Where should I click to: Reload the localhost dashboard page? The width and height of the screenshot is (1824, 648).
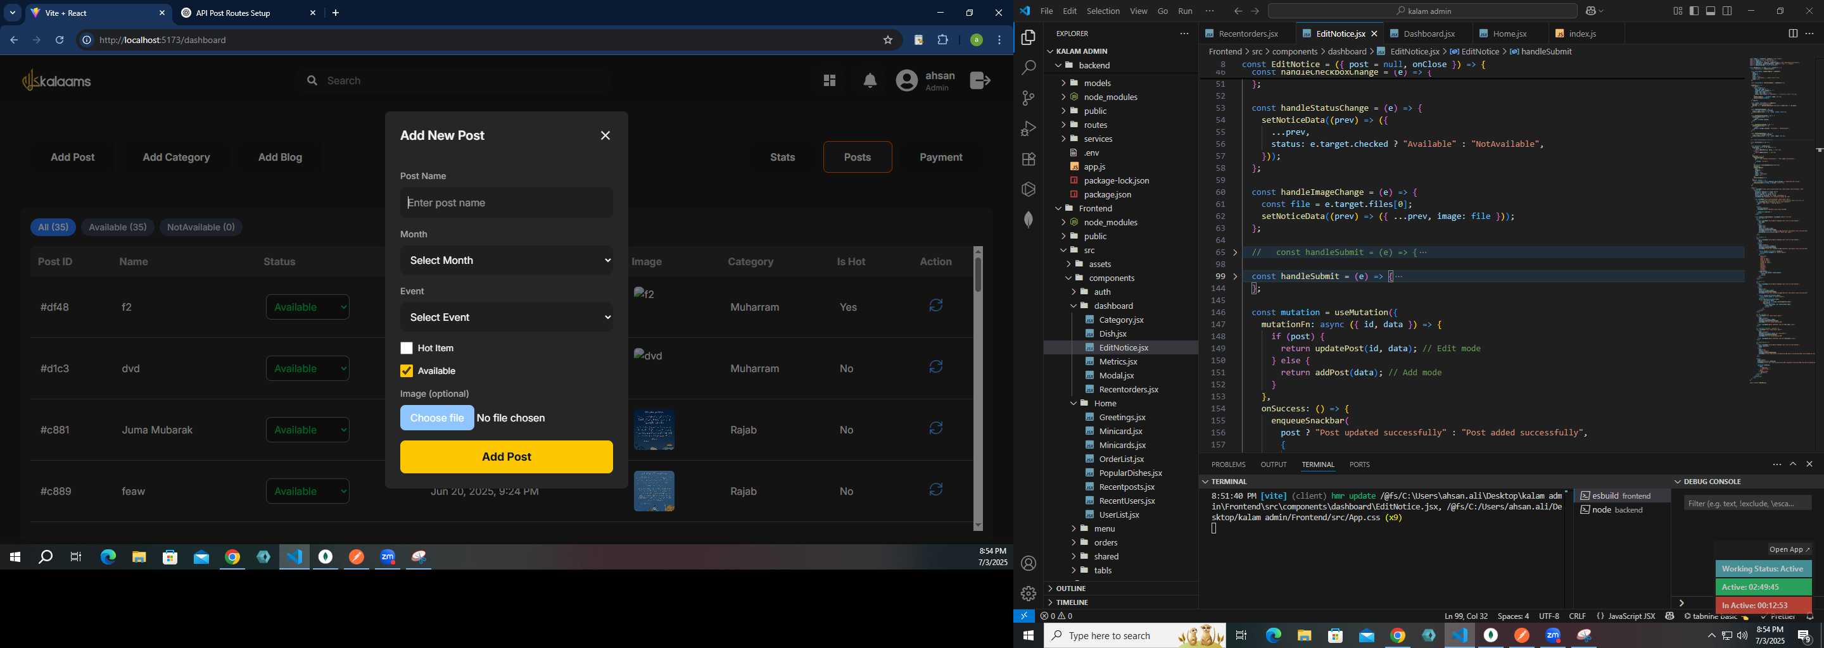[60, 40]
